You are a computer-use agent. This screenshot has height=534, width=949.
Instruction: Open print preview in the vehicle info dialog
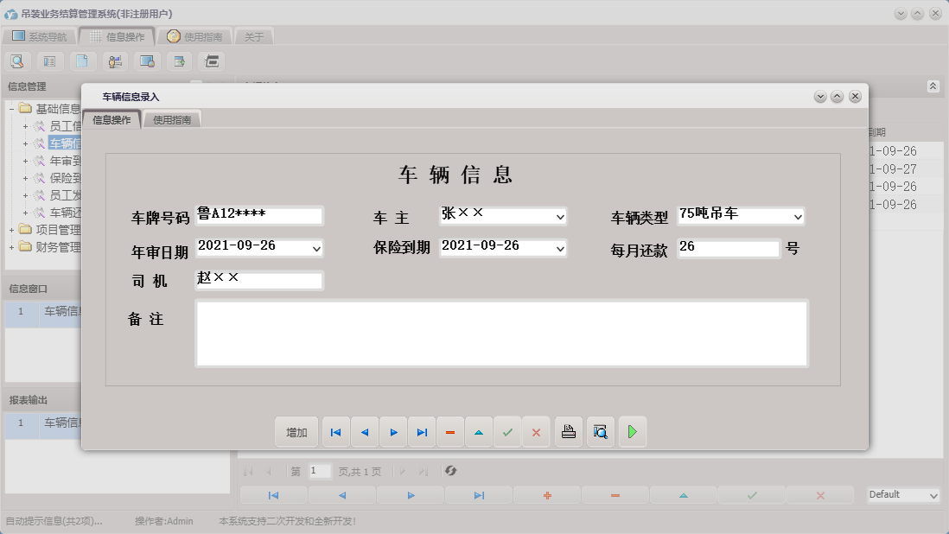[x=600, y=432]
